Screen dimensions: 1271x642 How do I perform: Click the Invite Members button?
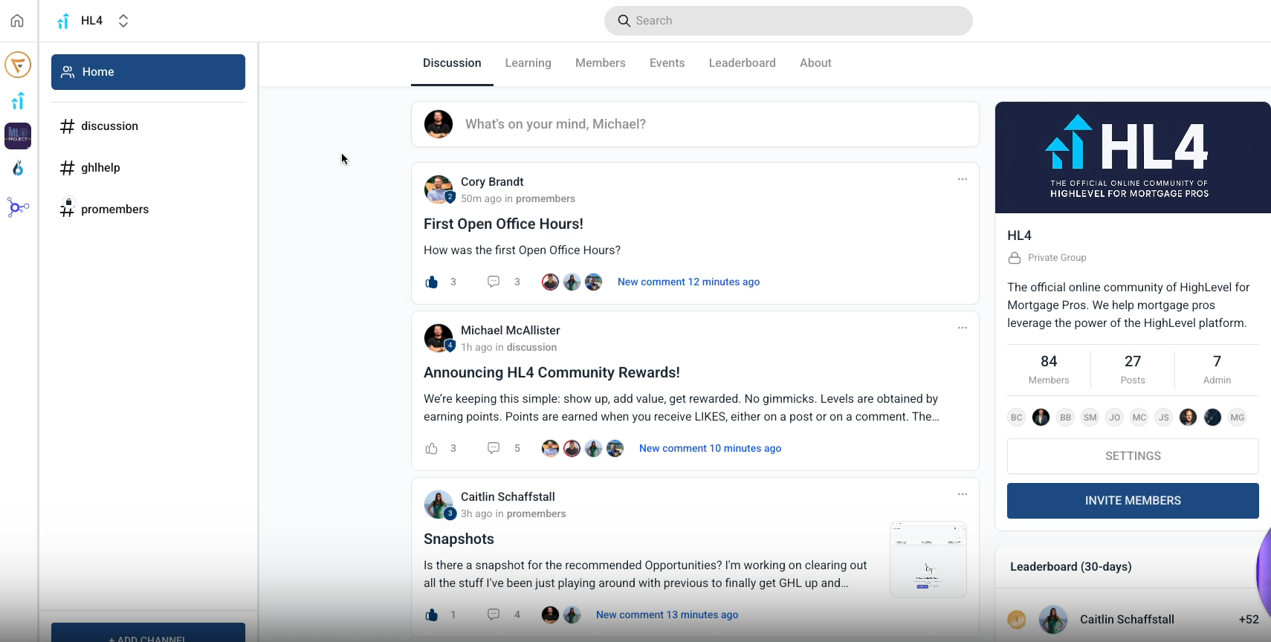1133,501
